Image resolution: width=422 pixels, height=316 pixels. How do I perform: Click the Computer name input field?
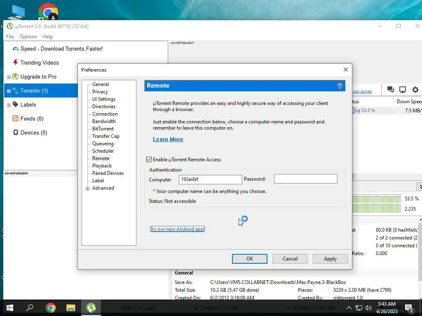pyautogui.click(x=210, y=179)
